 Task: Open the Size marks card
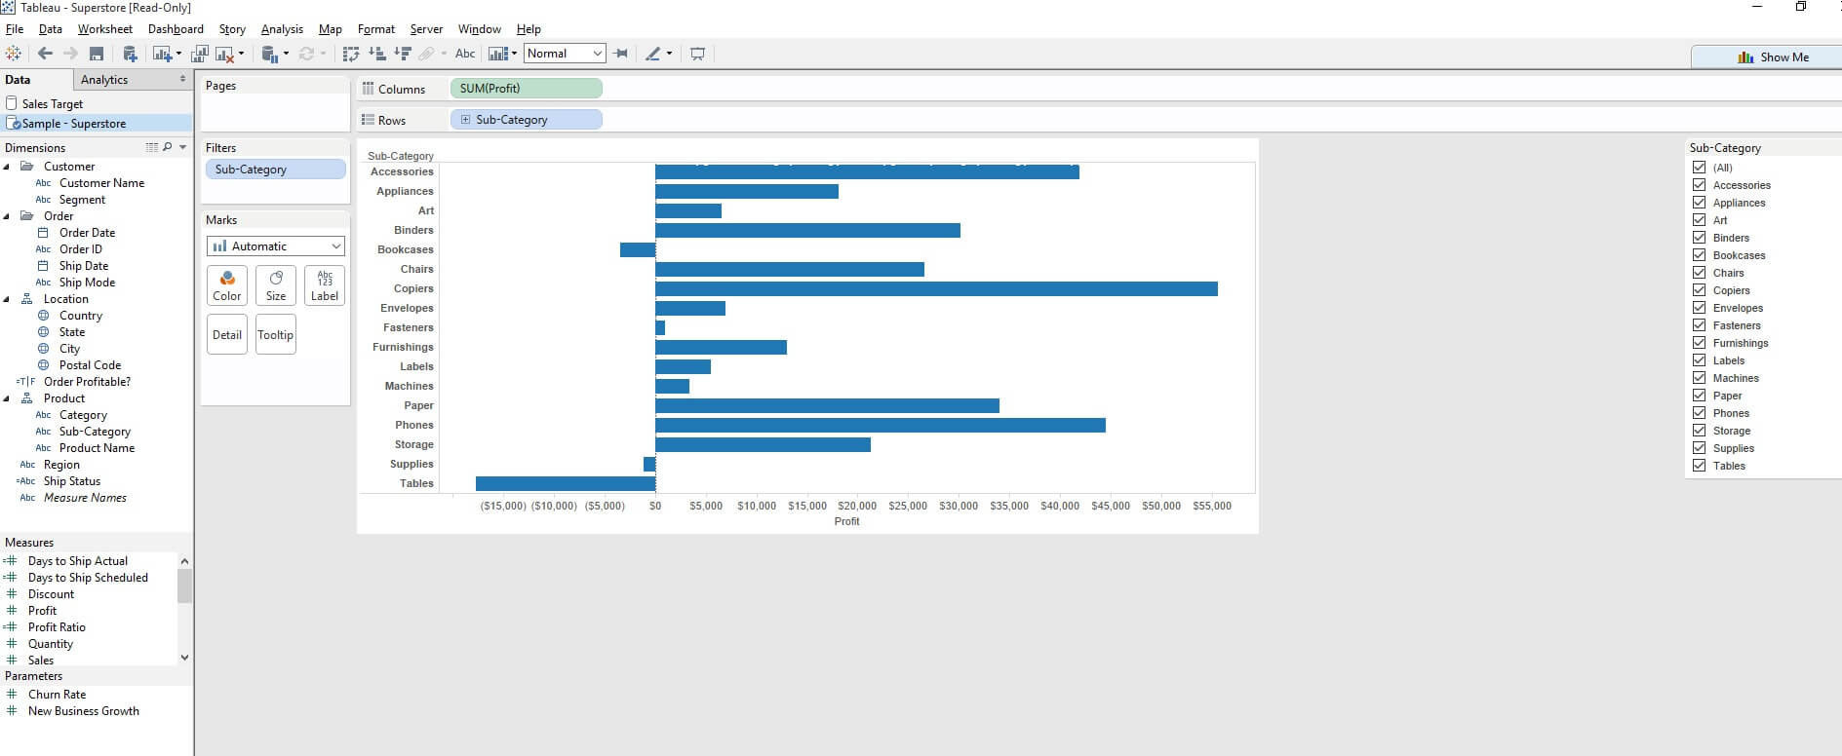point(276,285)
